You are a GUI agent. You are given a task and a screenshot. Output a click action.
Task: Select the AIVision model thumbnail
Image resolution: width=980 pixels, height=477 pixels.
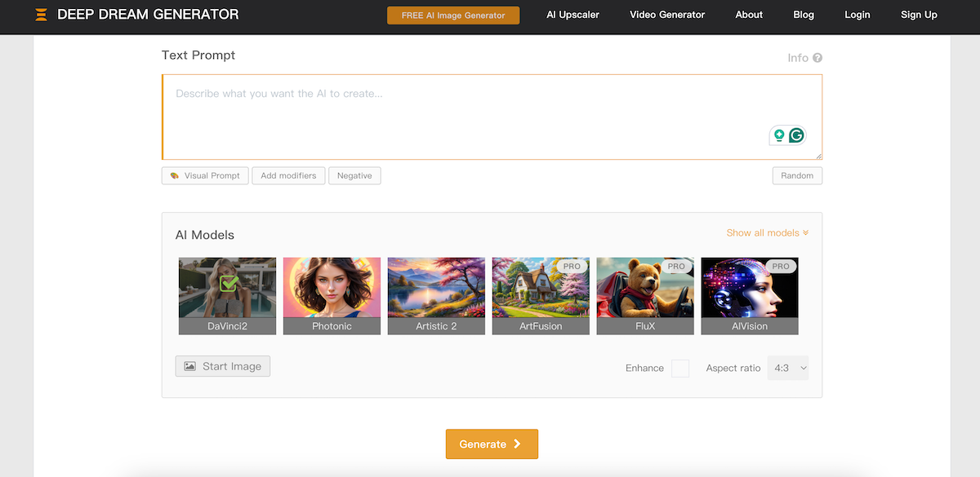[x=750, y=296]
